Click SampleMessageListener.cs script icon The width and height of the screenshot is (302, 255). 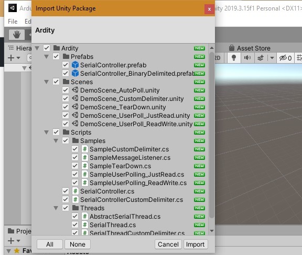84,157
